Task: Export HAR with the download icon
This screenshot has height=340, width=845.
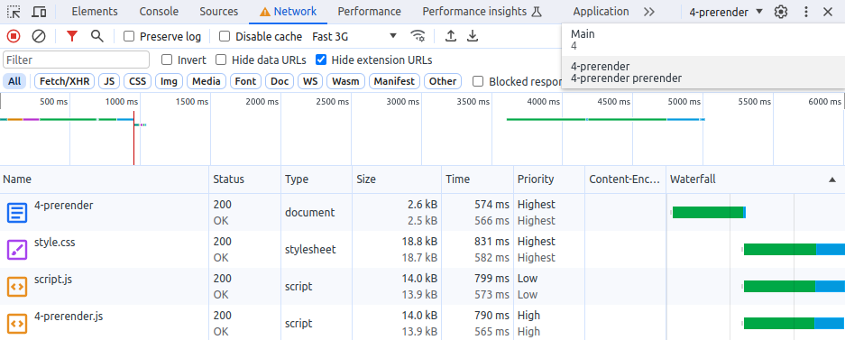Action: 472,36
